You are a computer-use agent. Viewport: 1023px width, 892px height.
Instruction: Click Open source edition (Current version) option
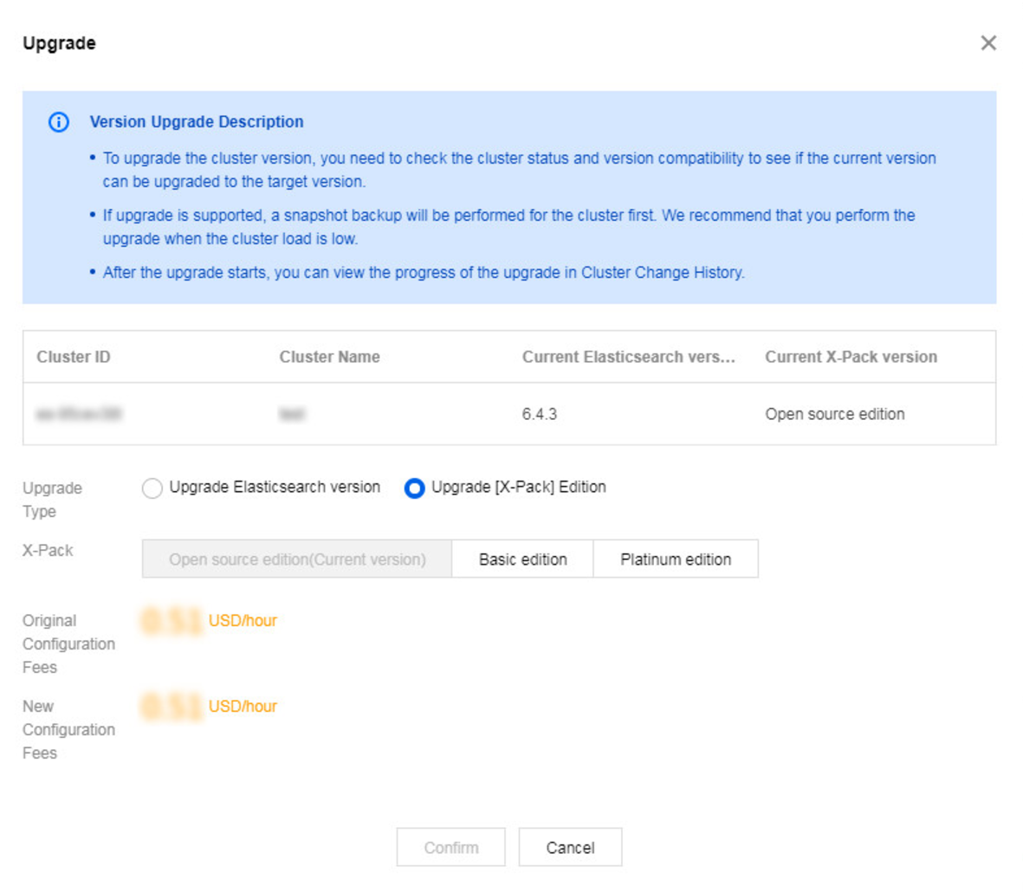coord(297,559)
